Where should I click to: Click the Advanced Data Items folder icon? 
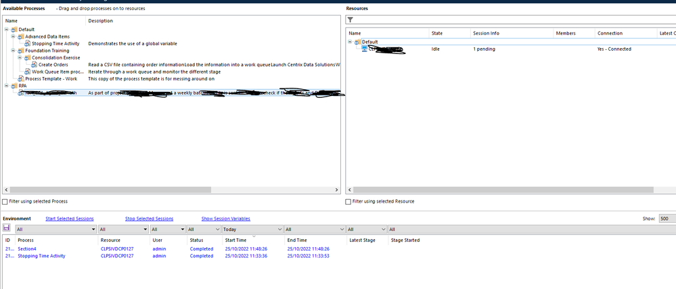pos(21,36)
